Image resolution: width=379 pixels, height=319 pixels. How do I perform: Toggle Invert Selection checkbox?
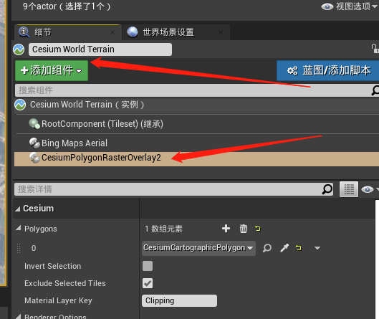coord(148,266)
